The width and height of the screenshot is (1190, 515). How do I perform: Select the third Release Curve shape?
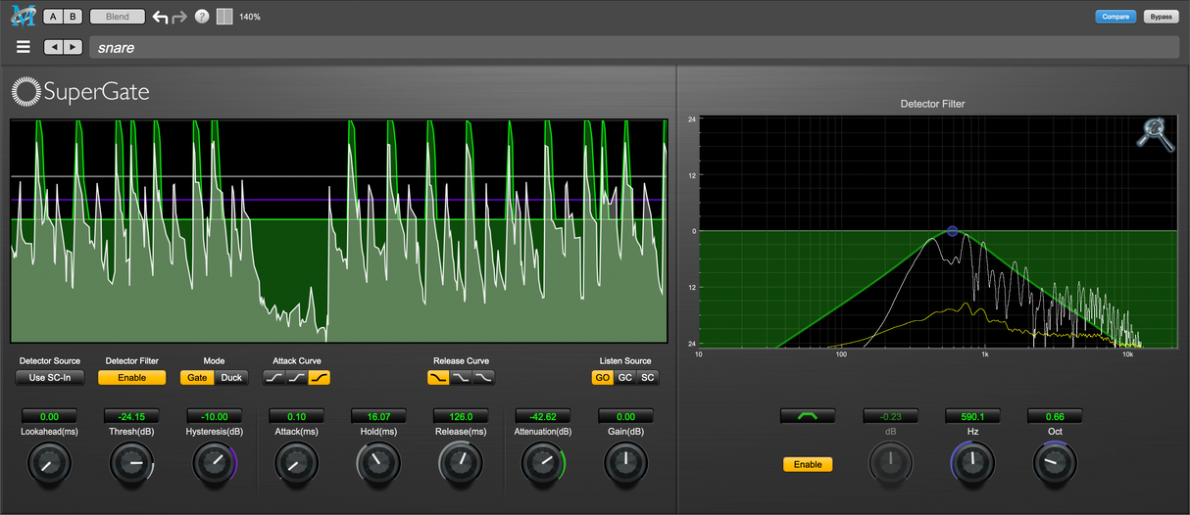pyautogui.click(x=483, y=378)
